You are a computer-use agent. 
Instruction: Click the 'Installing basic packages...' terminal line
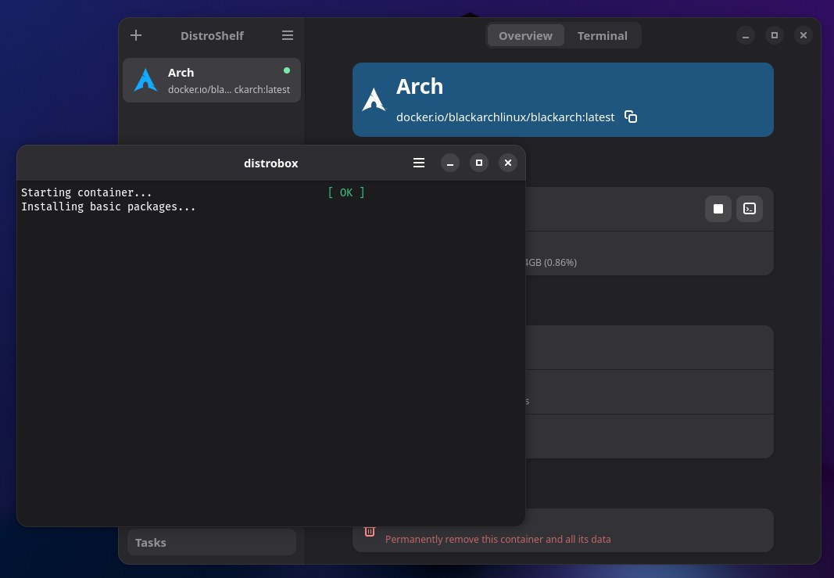[x=109, y=206]
